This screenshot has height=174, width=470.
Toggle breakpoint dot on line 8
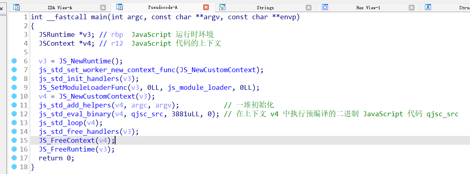coord(14,79)
